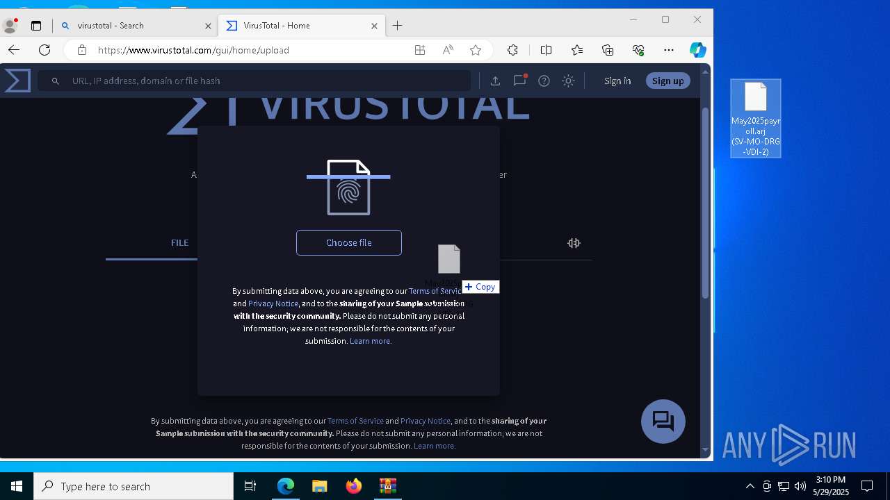Switch to the VirusTotal - Home tab
This screenshot has width=890, height=500.
tap(302, 26)
